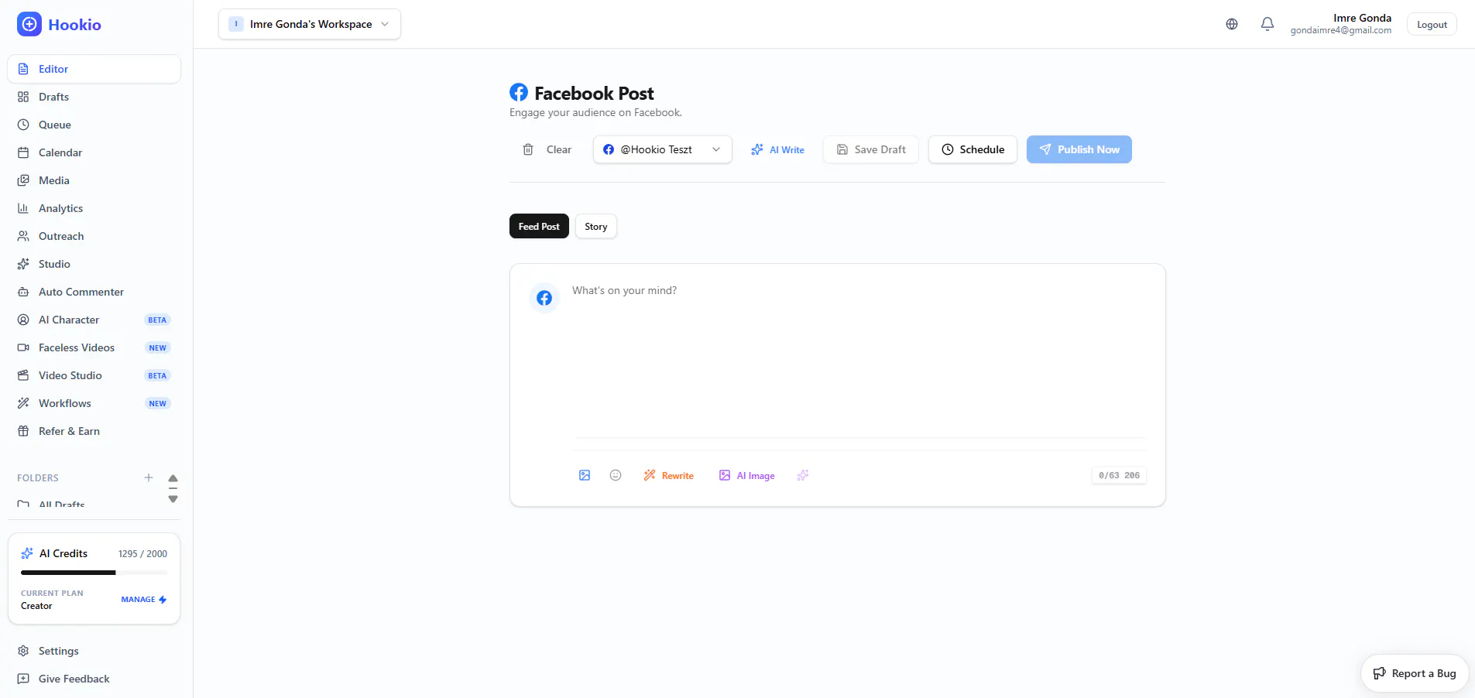Click Save Draft button

coord(871,149)
